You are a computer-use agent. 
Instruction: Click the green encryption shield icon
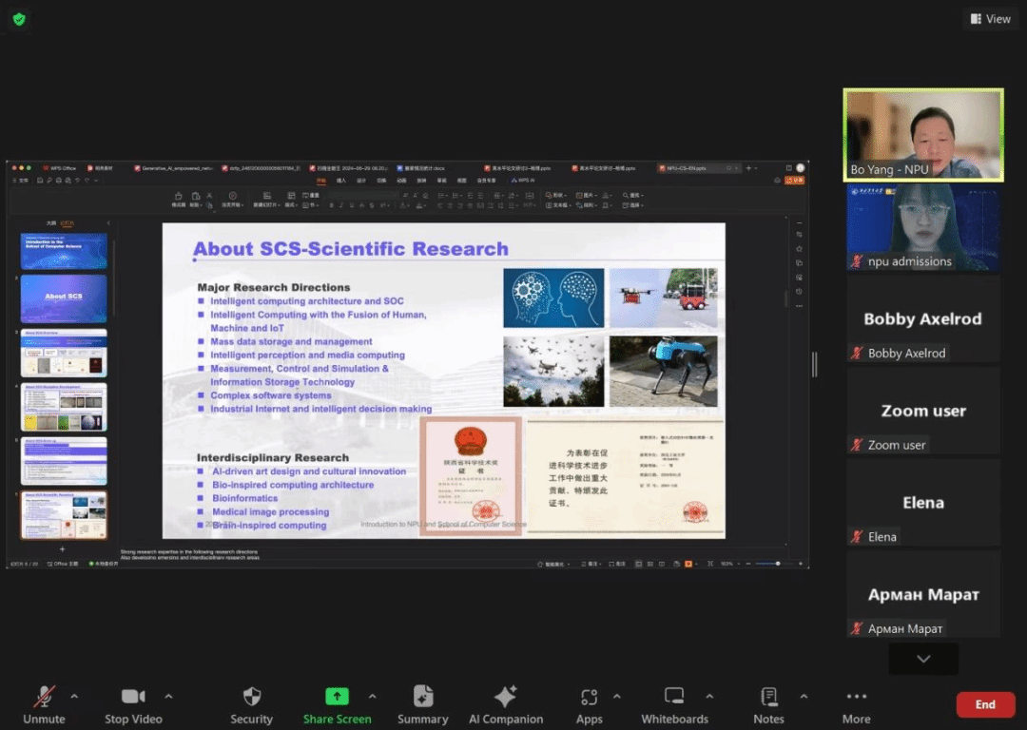pos(19,19)
